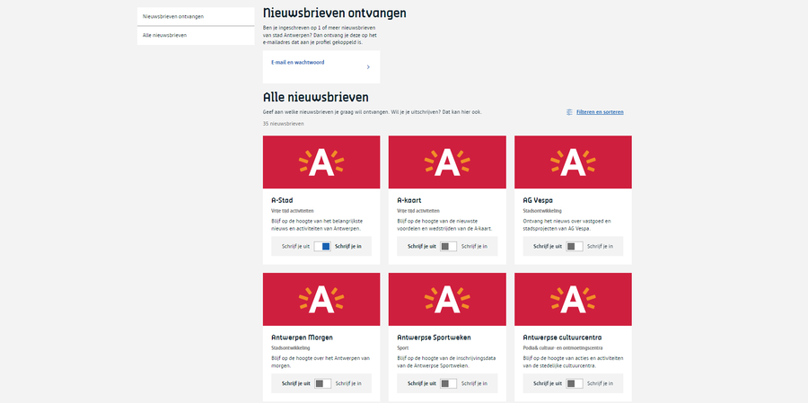808x403 pixels.
Task: Click 'Schrijf je in' on Antwerpse Sportweken card
Action: 474,383
